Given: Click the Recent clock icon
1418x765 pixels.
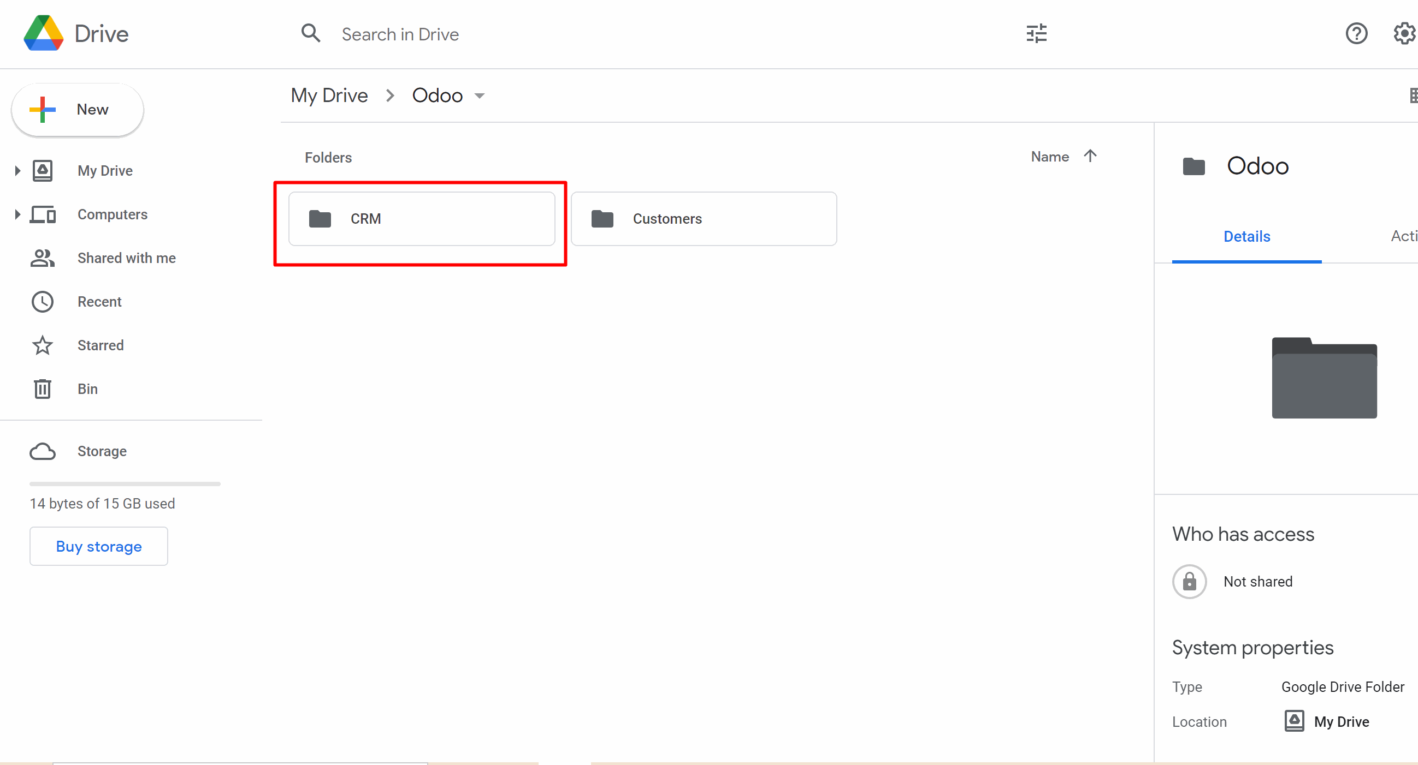Looking at the screenshot, I should (x=43, y=301).
